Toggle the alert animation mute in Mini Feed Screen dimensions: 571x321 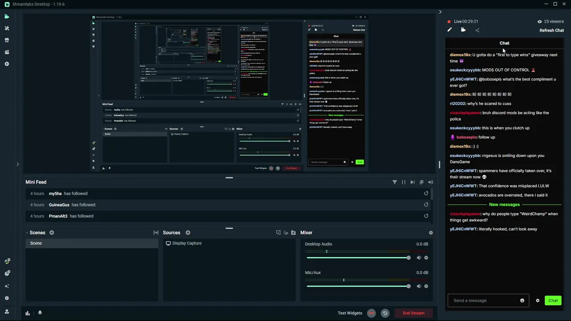coord(422,182)
